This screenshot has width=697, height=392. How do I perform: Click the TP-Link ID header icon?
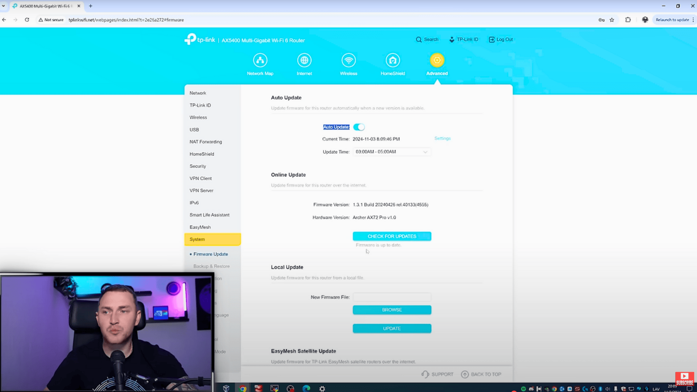452,40
